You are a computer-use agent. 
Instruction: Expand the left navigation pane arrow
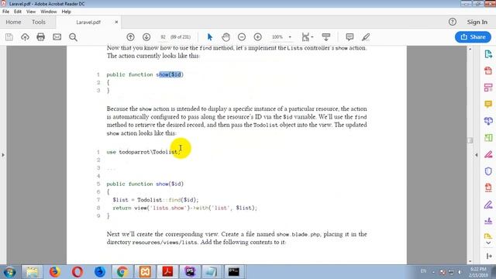pos(3,155)
